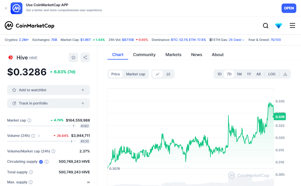The image size is (301, 186).
Task: Toggle LOG scale on chart
Action: [272, 74]
